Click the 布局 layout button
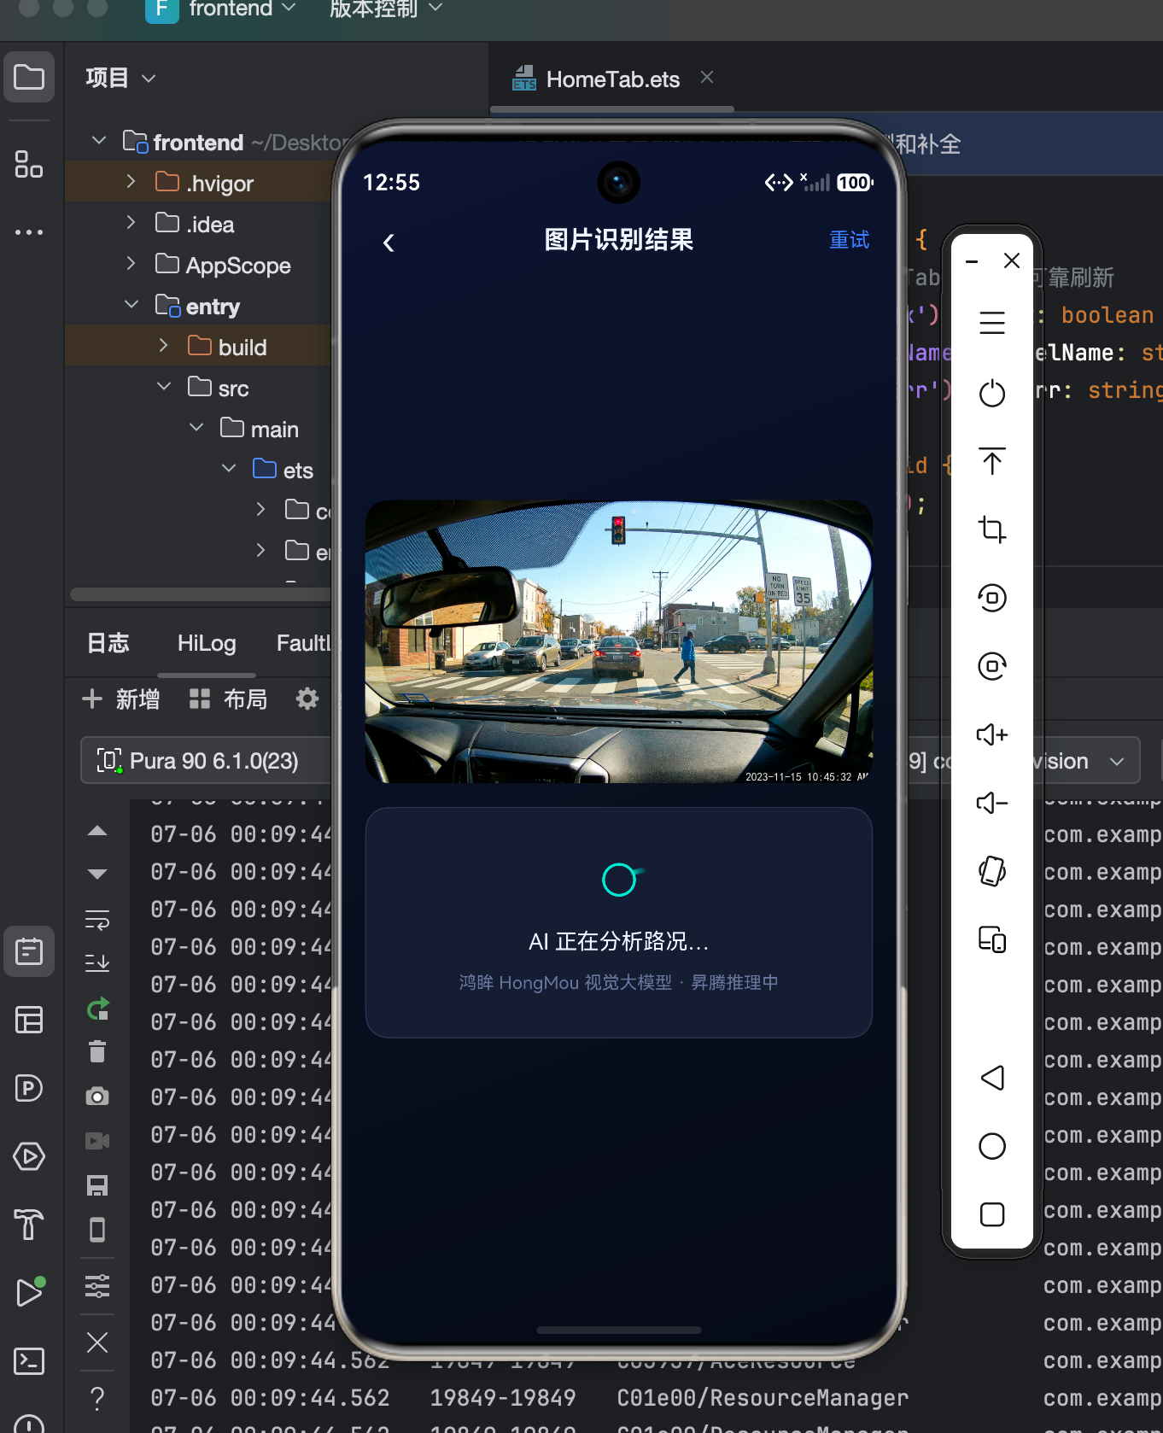 click(x=229, y=699)
